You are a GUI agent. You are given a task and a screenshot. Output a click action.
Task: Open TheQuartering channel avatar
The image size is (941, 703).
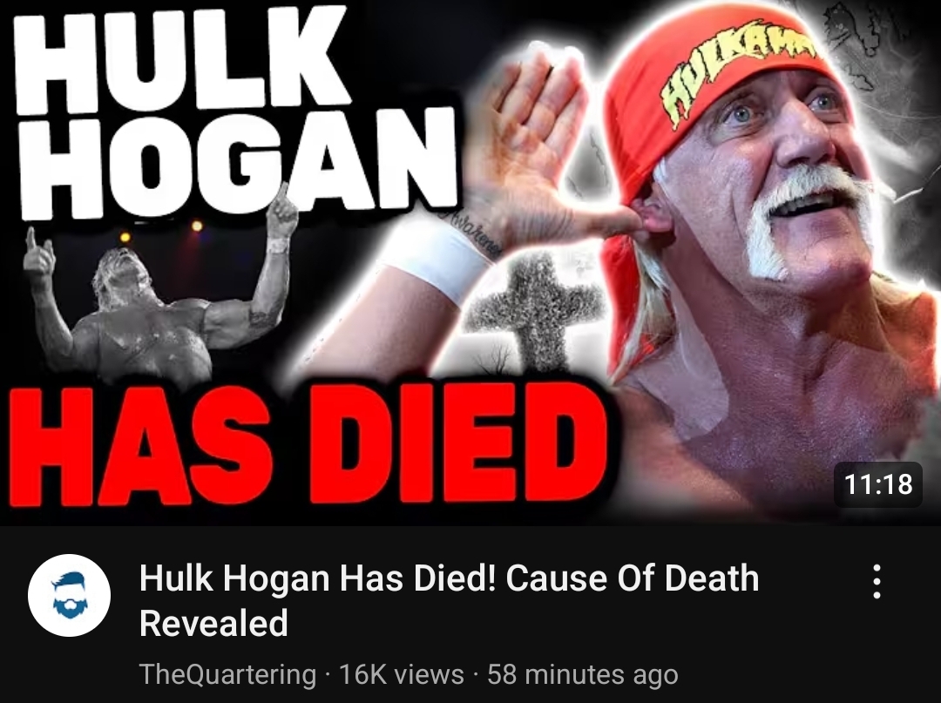69,595
